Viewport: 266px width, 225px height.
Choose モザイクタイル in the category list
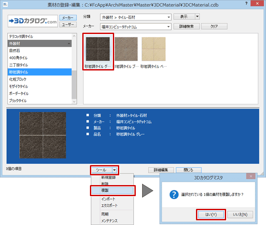(19, 87)
